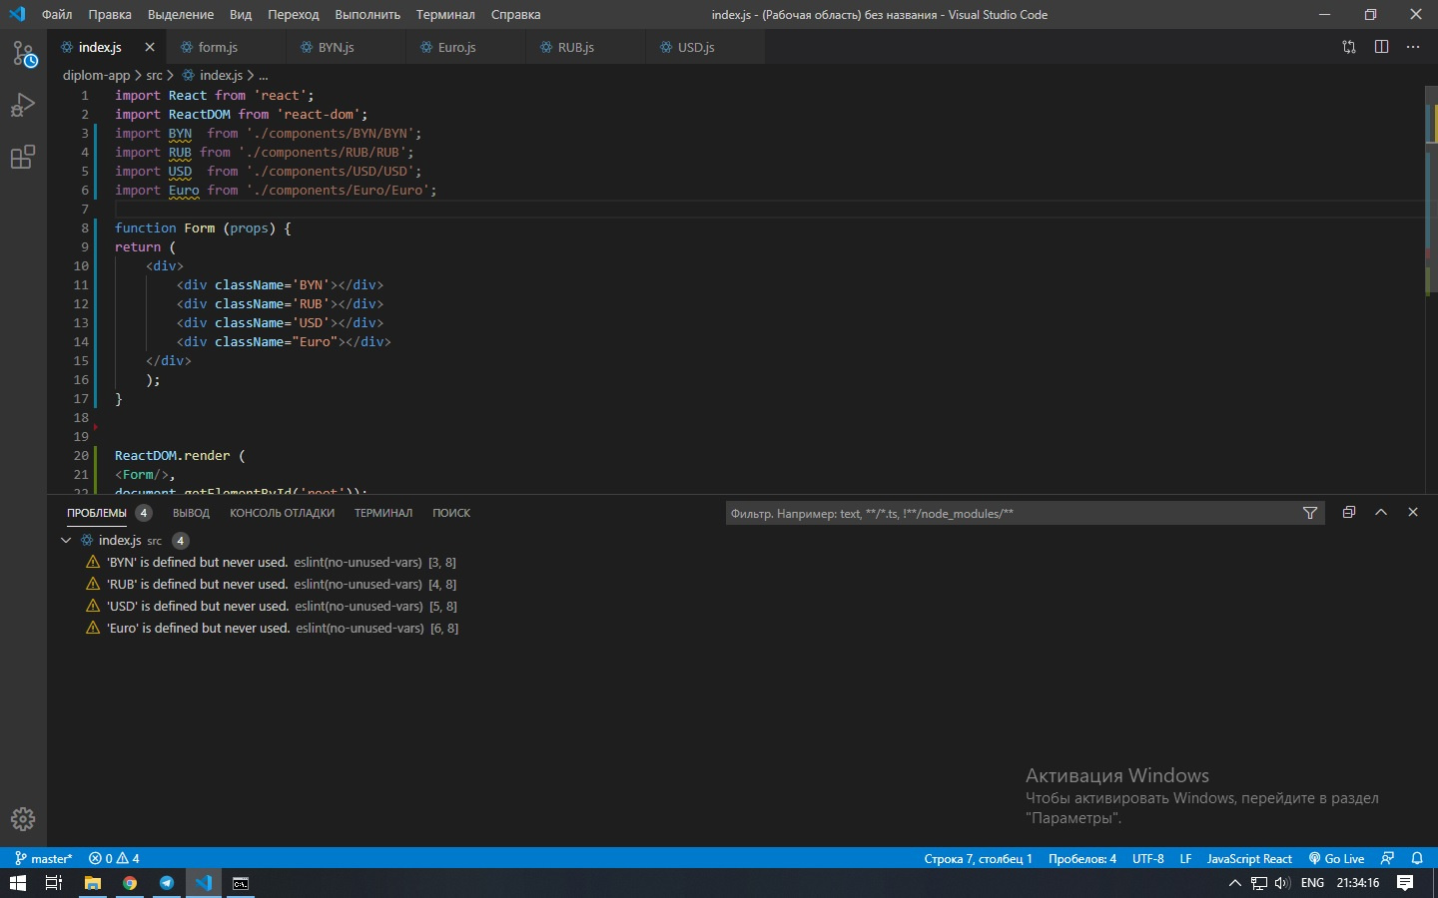Open the Выделение menu
Viewport: 1438px width, 898px height.
point(181,14)
